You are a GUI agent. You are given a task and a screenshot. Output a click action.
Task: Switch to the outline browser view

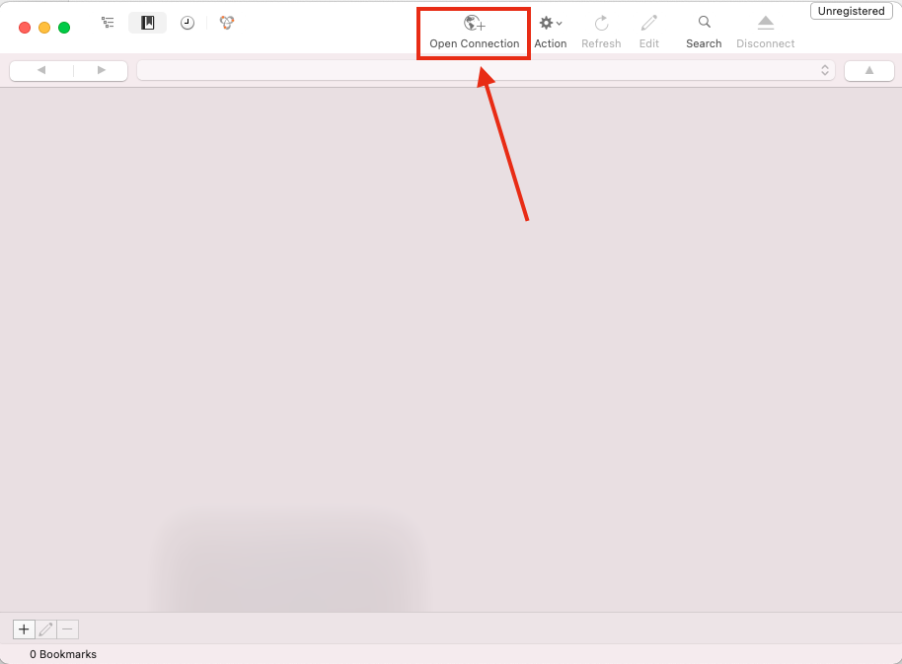click(x=109, y=23)
